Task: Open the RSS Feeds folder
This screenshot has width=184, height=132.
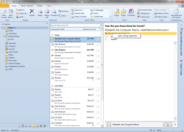Action: (12, 61)
